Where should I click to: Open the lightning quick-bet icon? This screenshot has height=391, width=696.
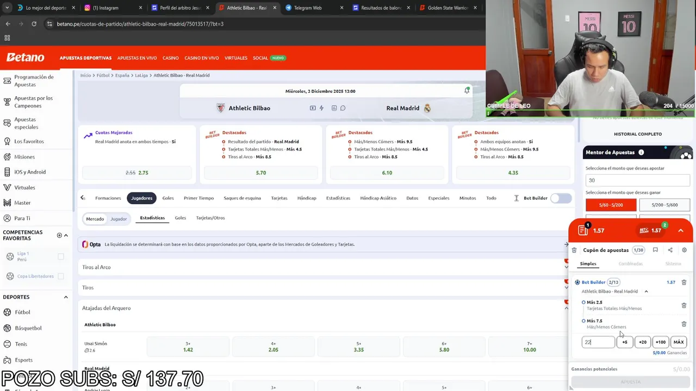(321, 108)
